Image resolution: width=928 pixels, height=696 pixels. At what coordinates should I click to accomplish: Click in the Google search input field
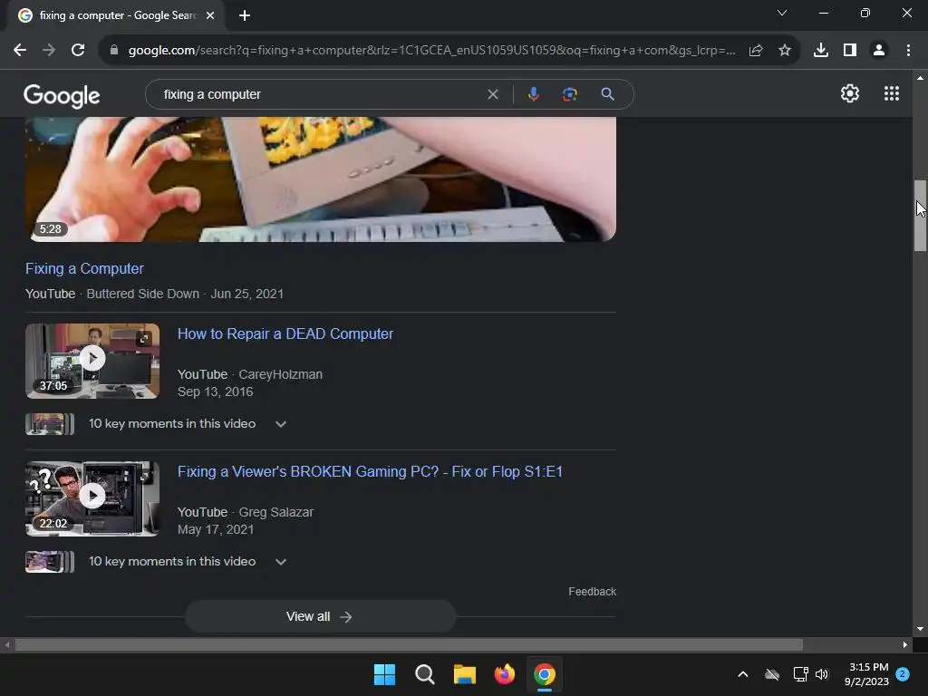[x=320, y=94]
